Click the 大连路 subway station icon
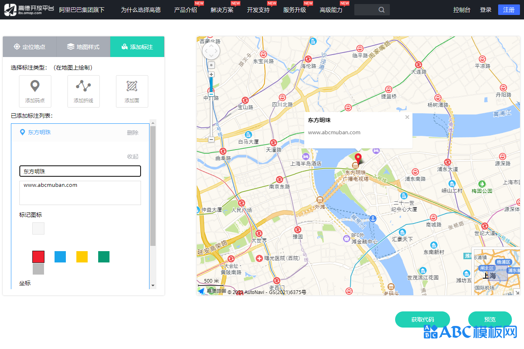Image resolution: width=524 pixels, height=349 pixels. [x=419, y=65]
